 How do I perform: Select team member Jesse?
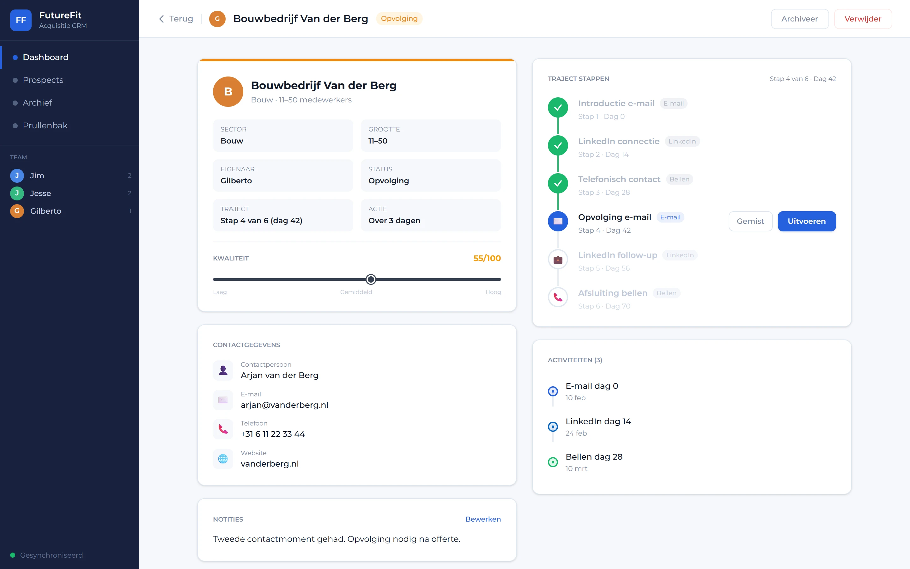[x=71, y=193]
